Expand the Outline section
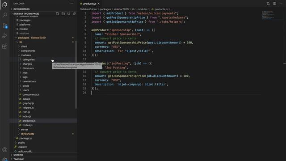286x161 pixels. tap(43, 155)
